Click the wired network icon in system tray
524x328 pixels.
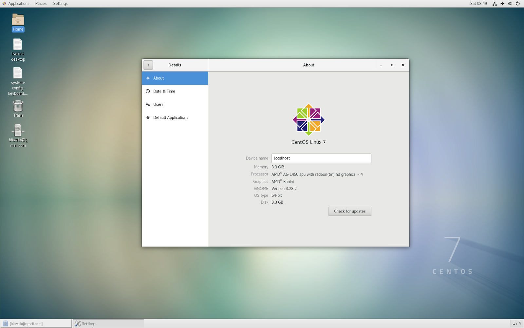495,4
